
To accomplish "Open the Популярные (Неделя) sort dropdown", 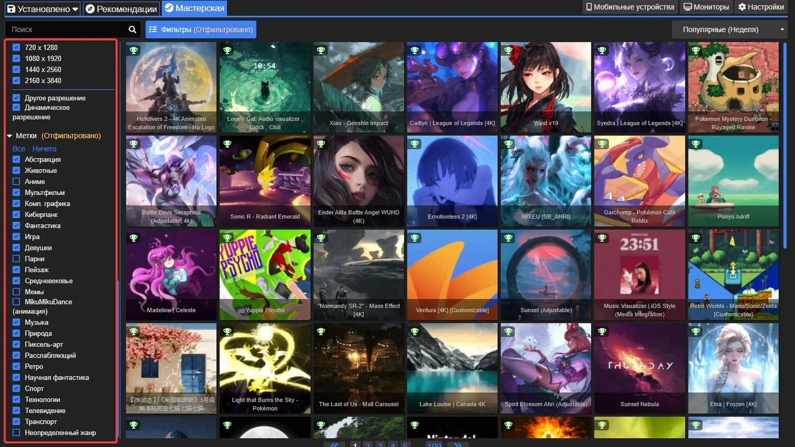I will point(729,29).
